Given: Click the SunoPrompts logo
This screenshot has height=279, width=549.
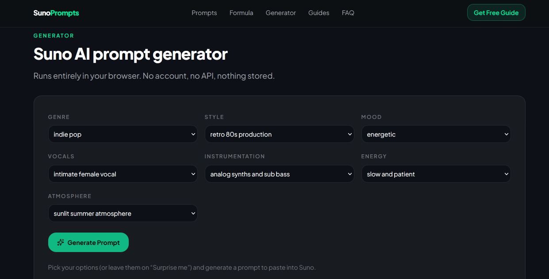Looking at the screenshot, I should tap(56, 13).
